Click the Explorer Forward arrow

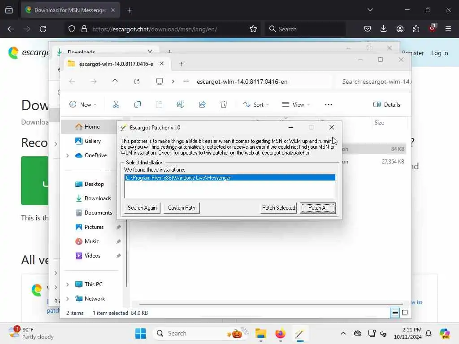coord(94,82)
